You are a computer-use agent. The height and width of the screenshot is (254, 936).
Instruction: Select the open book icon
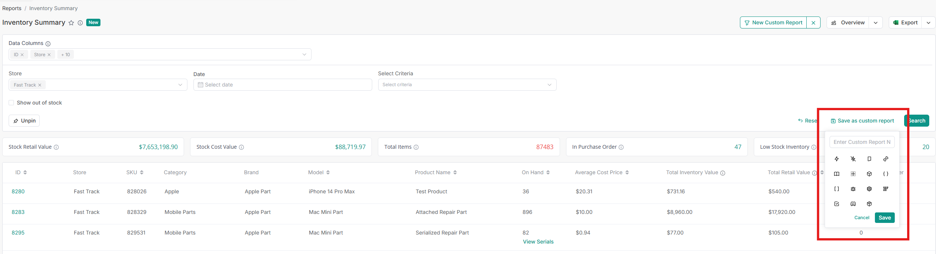pos(837,174)
